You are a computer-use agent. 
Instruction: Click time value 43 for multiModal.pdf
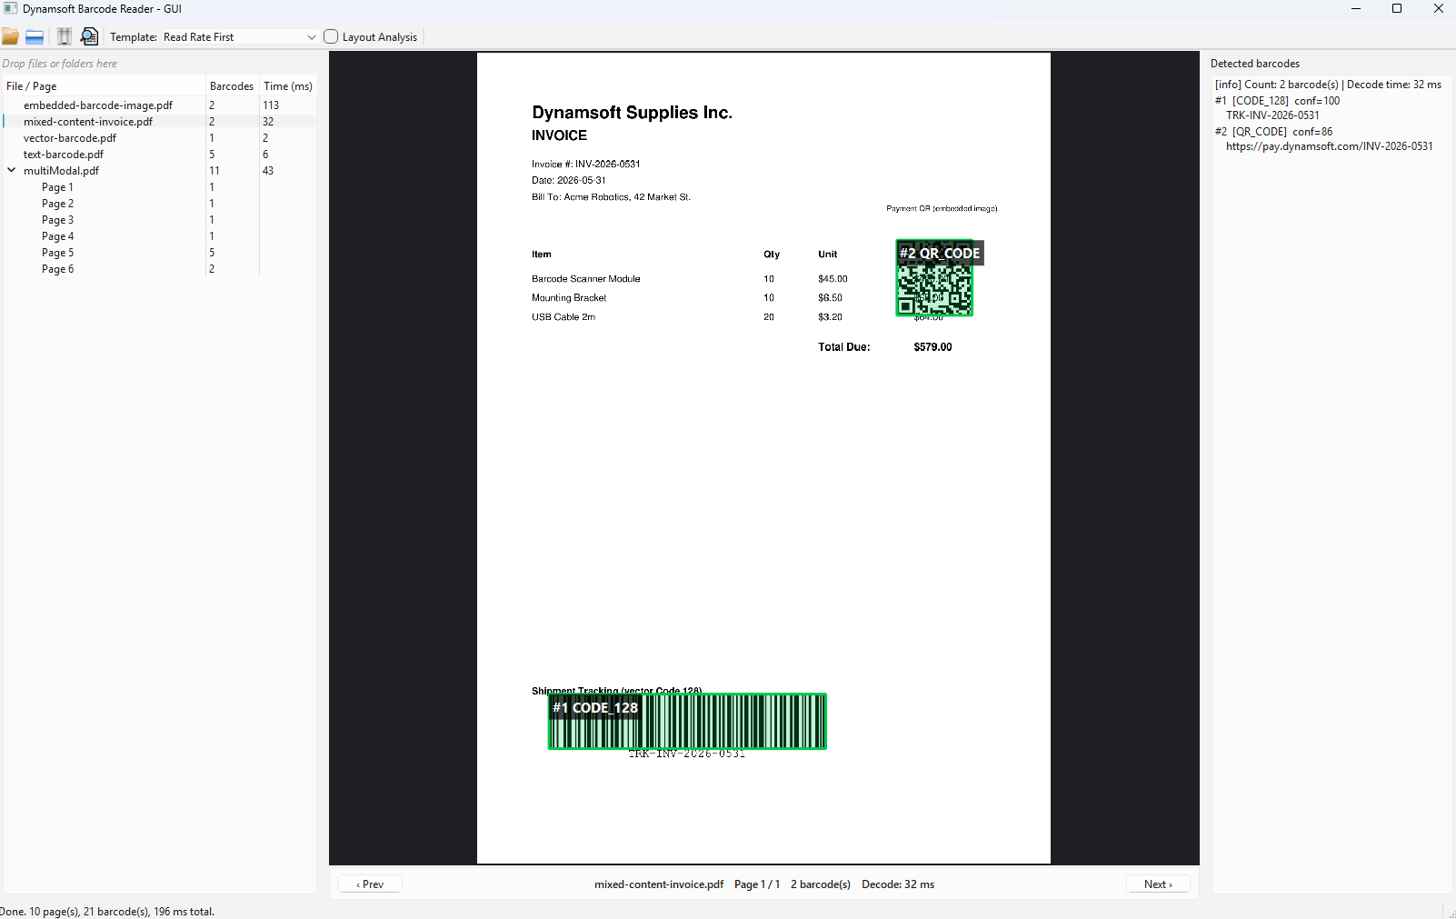coord(268,171)
